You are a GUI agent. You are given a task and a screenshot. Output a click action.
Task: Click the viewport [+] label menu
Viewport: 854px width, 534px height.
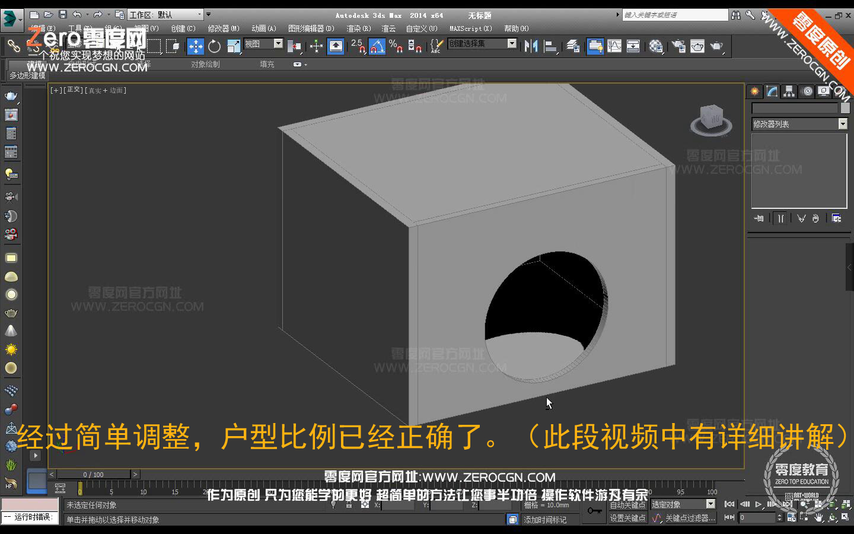click(56, 90)
